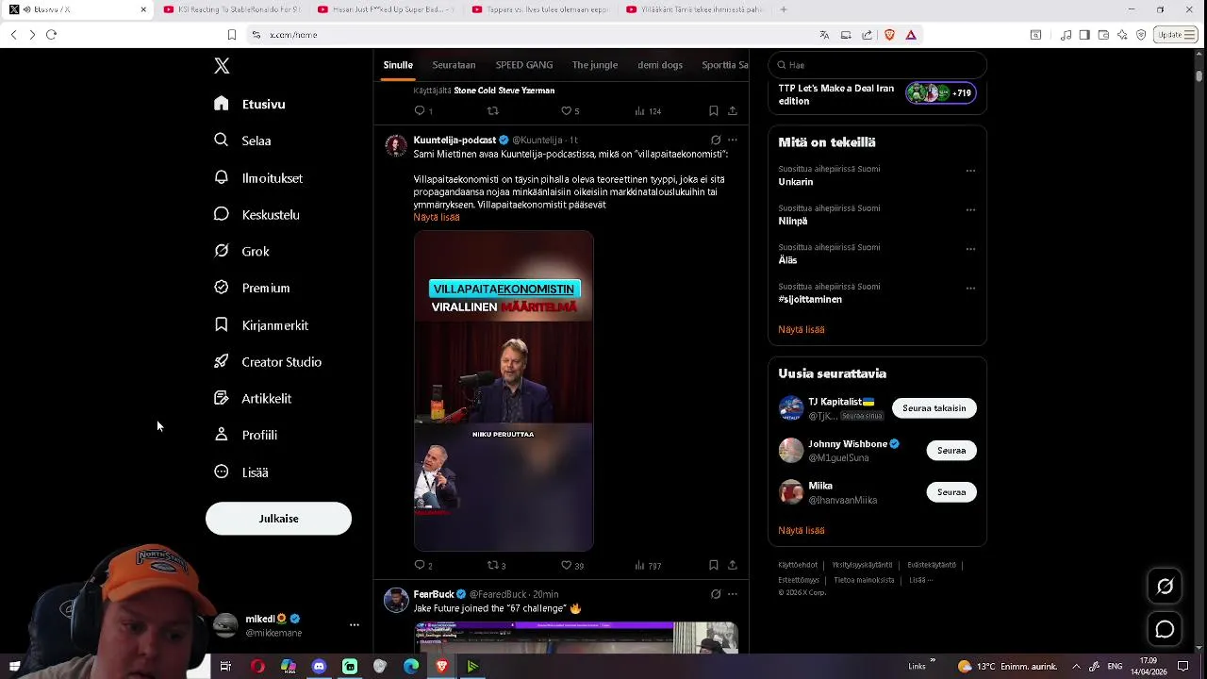
Task: Share the Stone Cold Steve Yzerman post
Action: coord(733,111)
